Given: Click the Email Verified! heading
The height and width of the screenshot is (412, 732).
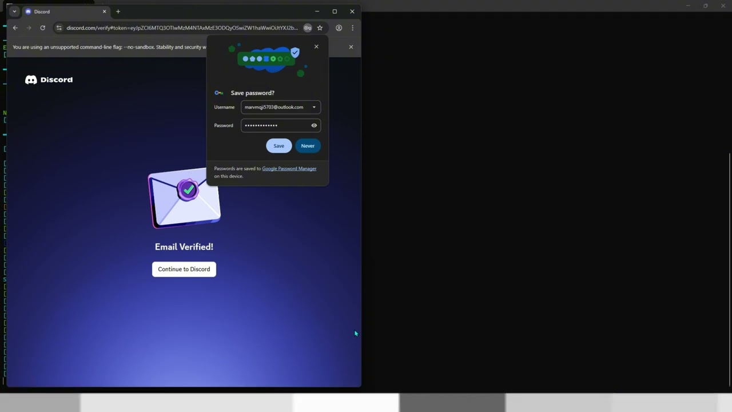Looking at the screenshot, I should pos(184,247).
